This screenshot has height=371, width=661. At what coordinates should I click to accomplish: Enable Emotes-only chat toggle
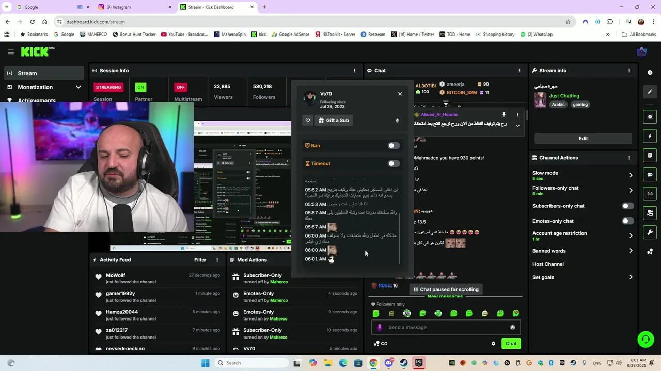pyautogui.click(x=627, y=221)
